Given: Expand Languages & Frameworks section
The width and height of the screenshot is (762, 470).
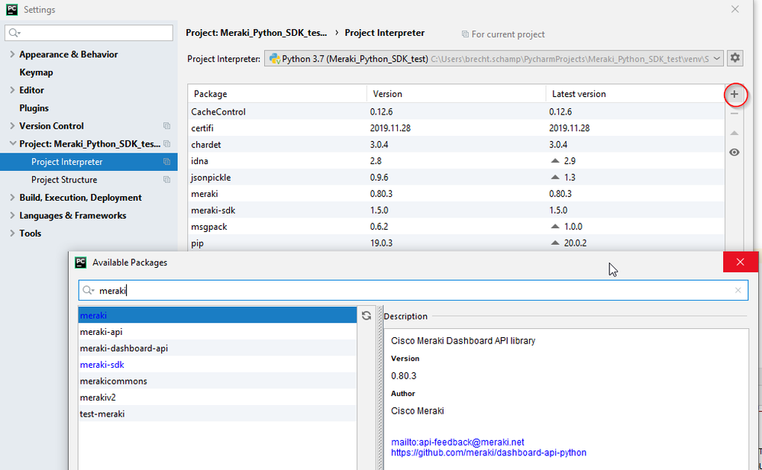Looking at the screenshot, I should 12,216.
